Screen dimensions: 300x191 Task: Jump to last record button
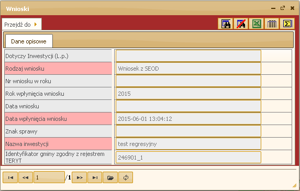pyautogui.click(x=95, y=177)
